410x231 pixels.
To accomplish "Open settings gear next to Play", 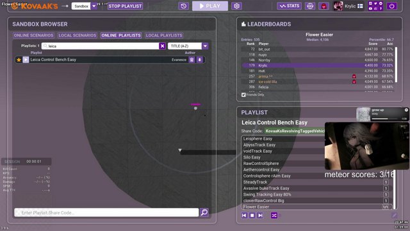I will click(x=236, y=6).
